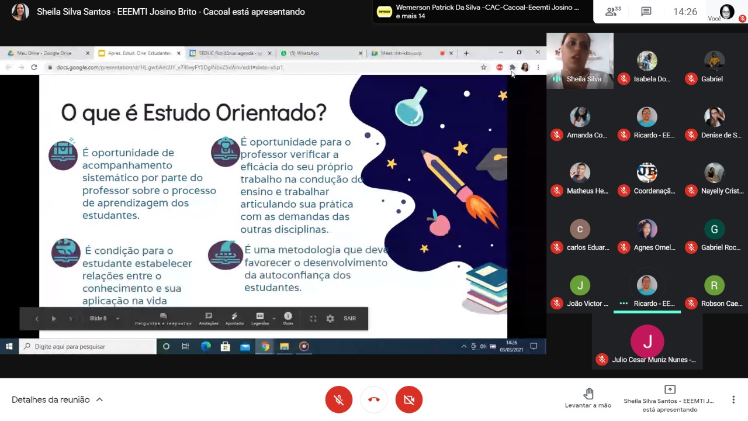Screen dimensions: 748x421
Task: Click João Victor avatar with letter J
Action: [580, 285]
